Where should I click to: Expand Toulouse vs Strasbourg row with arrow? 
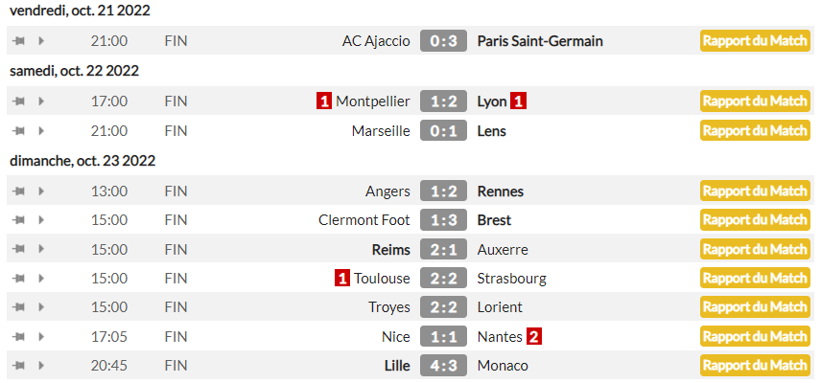coord(41,279)
